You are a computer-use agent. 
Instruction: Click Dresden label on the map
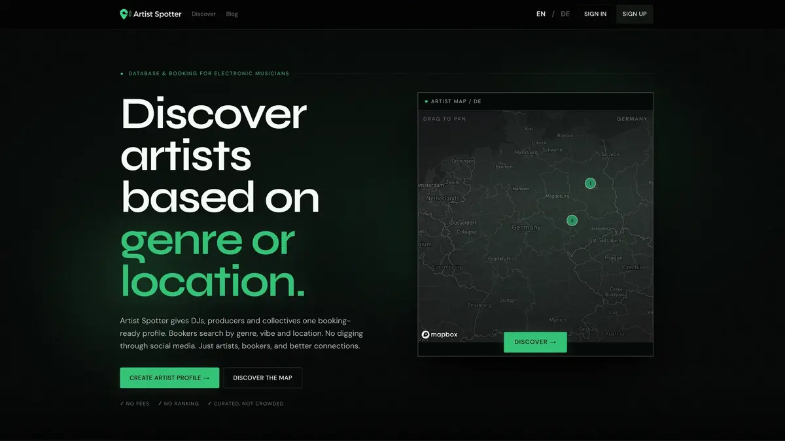click(x=600, y=229)
